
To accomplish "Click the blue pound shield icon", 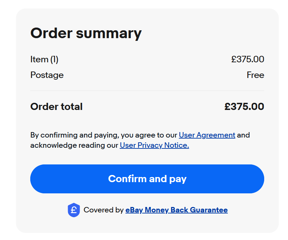I will pos(73,210).
